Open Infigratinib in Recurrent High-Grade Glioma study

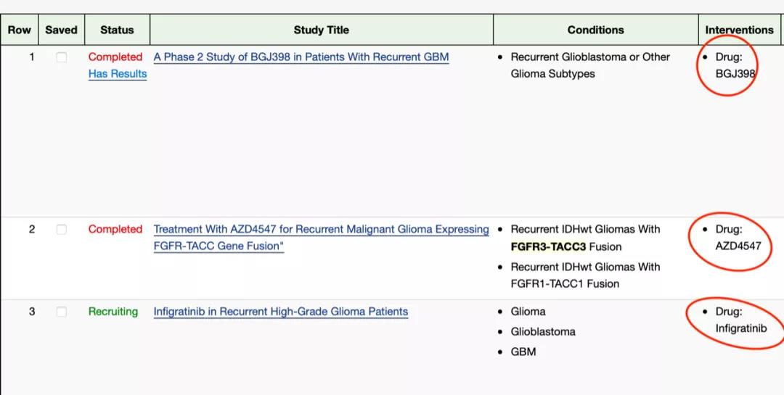click(x=280, y=312)
